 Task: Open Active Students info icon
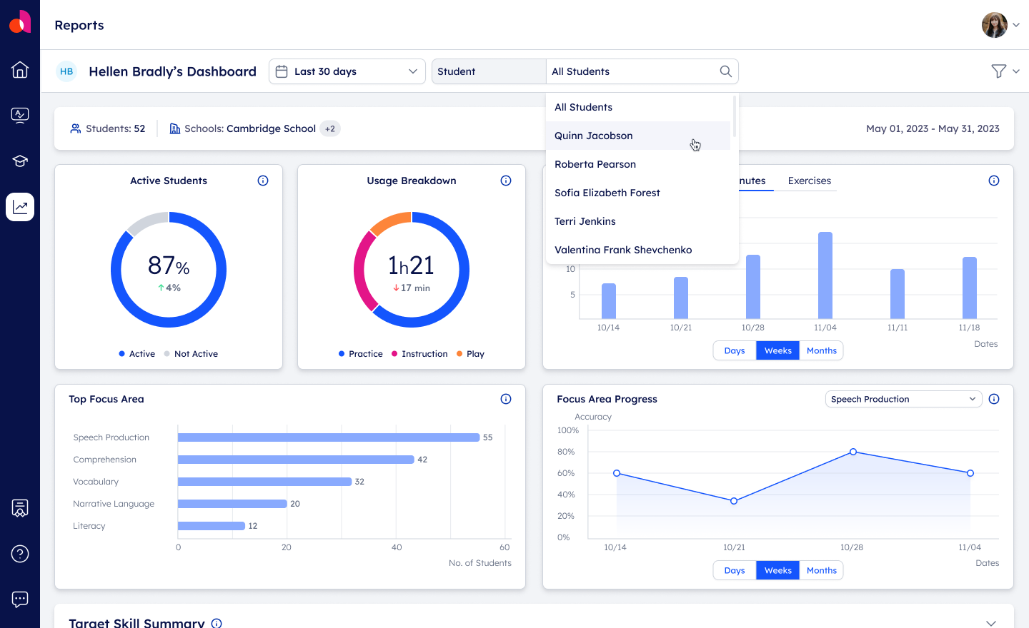(263, 181)
